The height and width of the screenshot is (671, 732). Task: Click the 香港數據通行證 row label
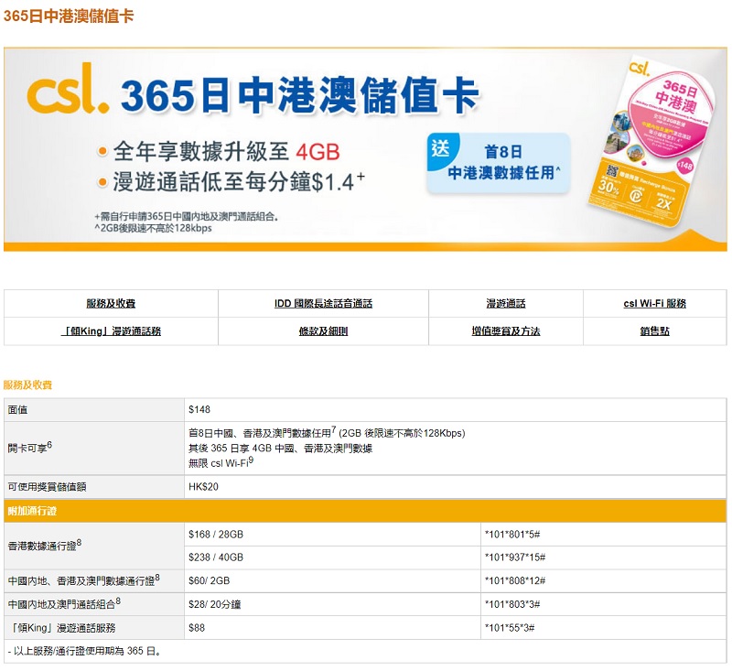tap(45, 546)
